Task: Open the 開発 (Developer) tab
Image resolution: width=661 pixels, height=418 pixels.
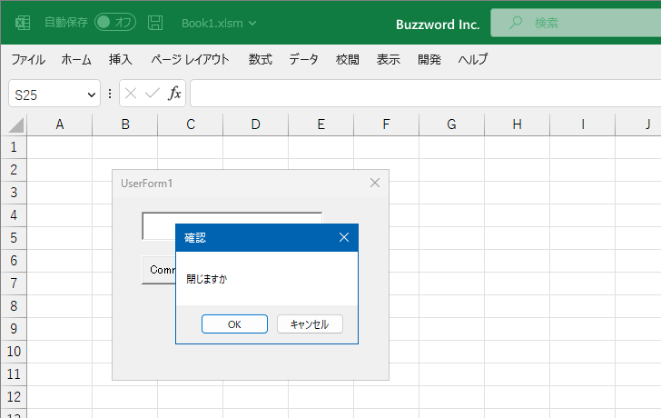Action: pyautogui.click(x=429, y=59)
